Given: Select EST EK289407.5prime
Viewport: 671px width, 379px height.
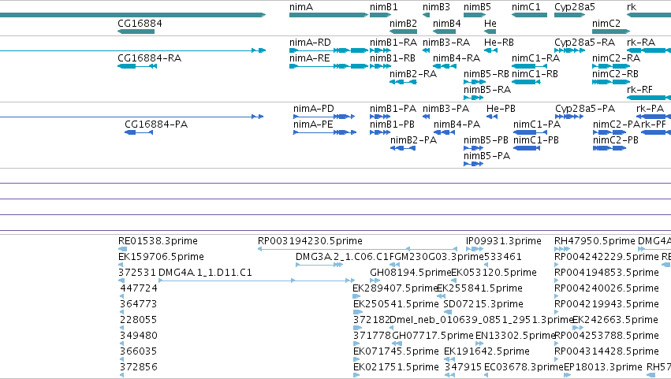Looking at the screenshot, I should pos(356,296).
